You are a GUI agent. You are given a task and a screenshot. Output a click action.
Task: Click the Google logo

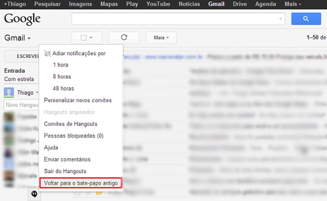(22, 19)
